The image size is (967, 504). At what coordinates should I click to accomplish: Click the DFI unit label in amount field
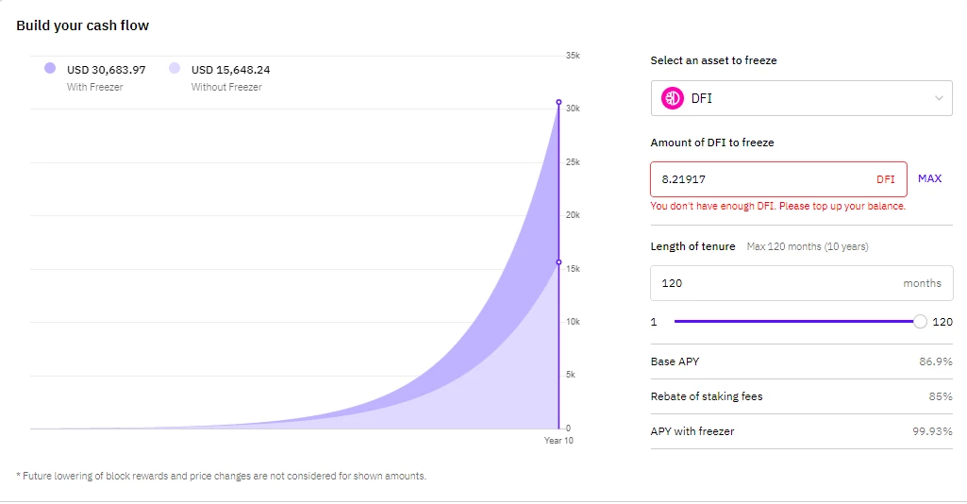coord(886,179)
